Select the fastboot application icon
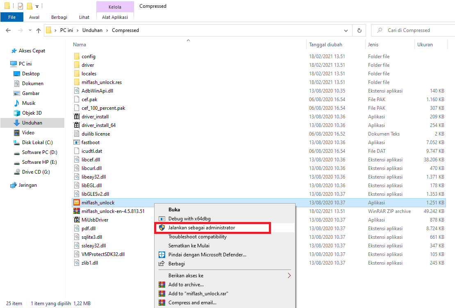 tap(77, 143)
